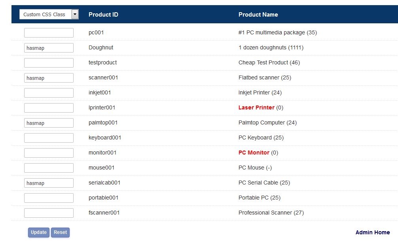Click the CSS class field for portable001
Image resolution: width=398 pixels, height=243 pixels.
[x=49, y=198]
